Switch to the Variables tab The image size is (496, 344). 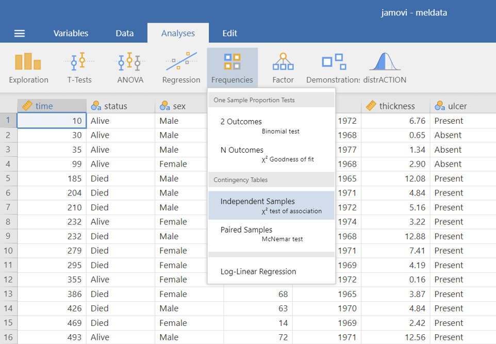(x=71, y=34)
